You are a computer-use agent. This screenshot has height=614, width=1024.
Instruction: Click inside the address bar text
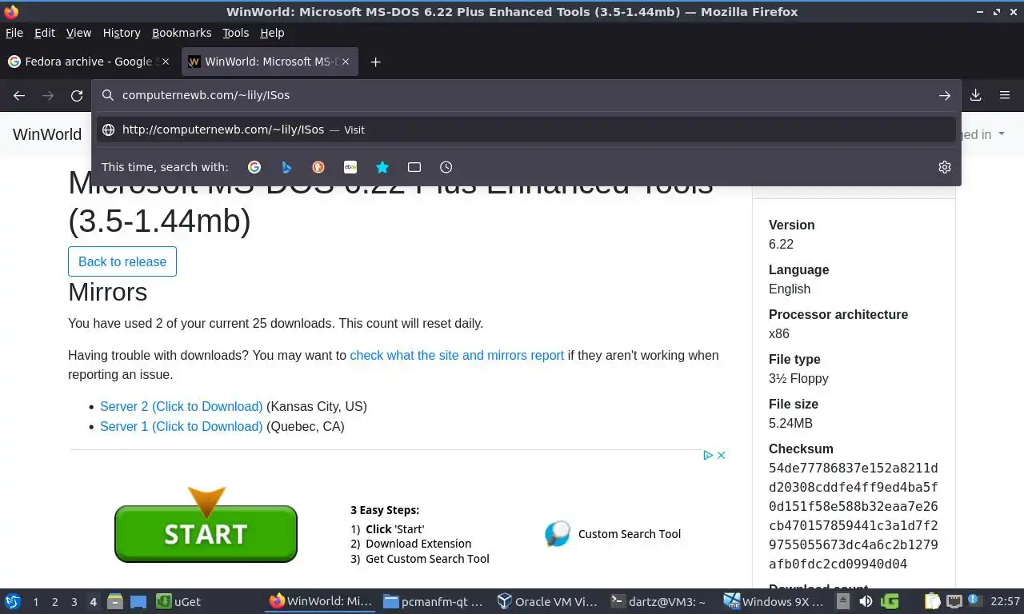(206, 95)
